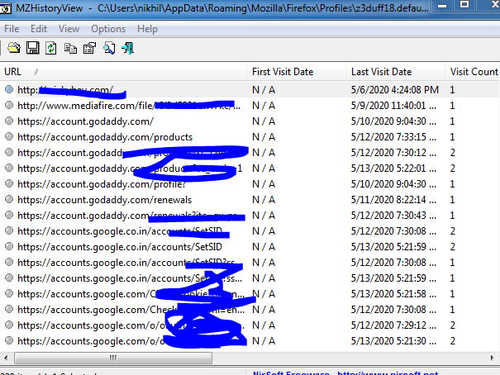Select the account.godaddy.com/profile? URL
This screenshot has height=375, width=500.
click(102, 184)
